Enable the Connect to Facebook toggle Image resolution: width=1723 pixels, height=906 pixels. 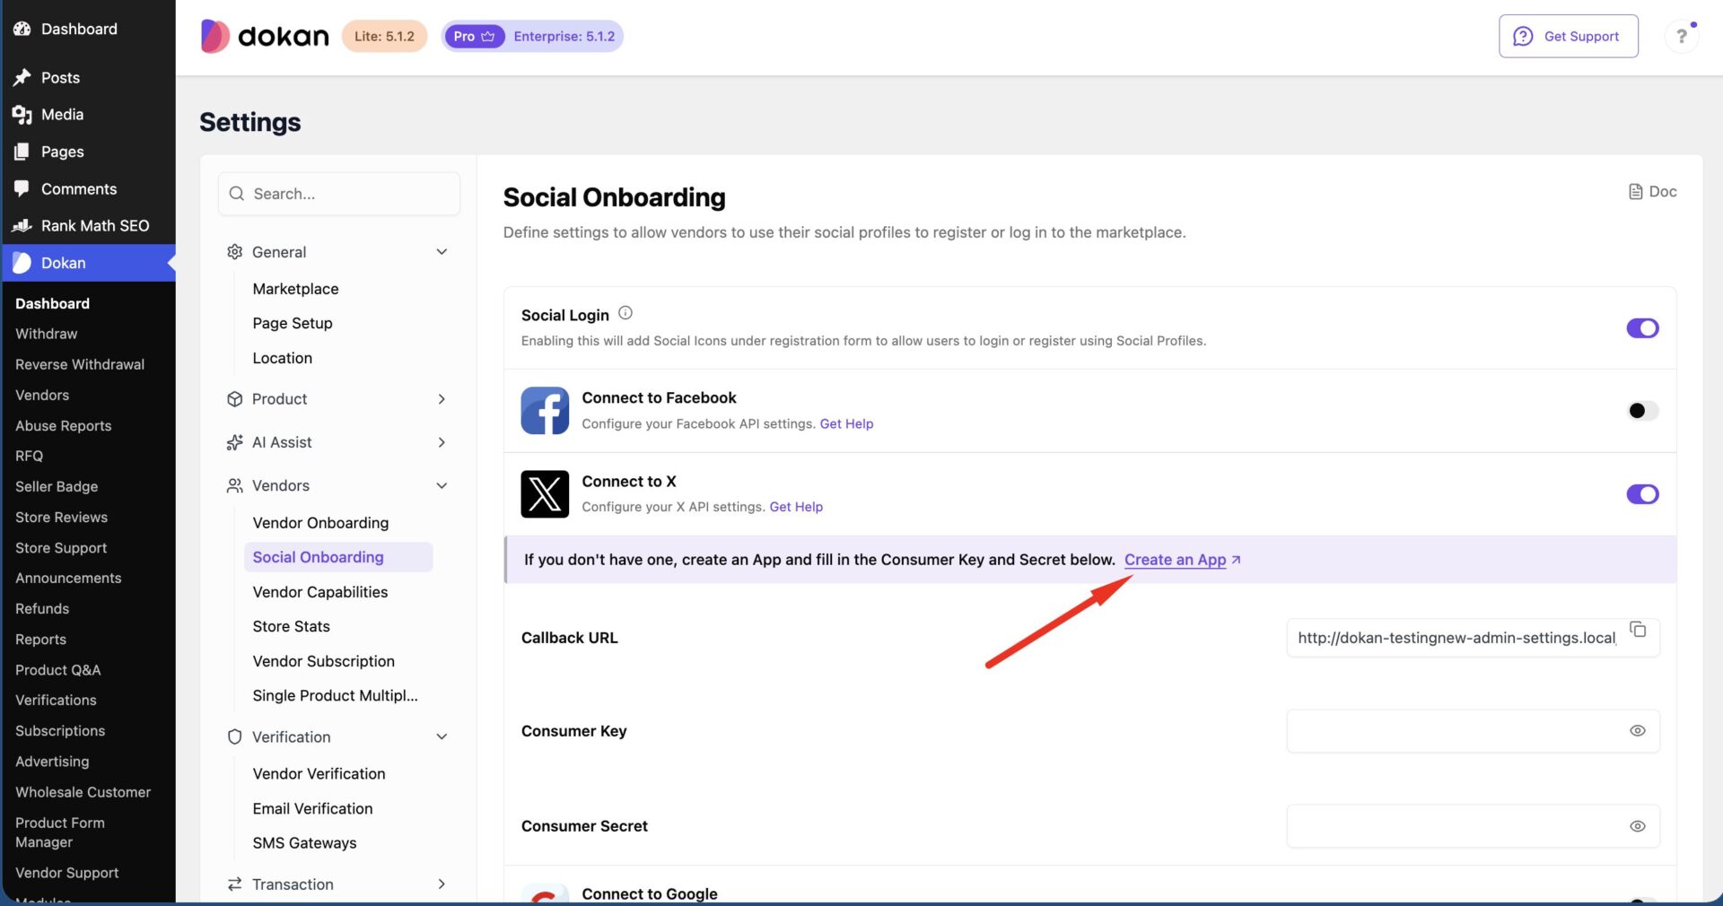point(1642,411)
